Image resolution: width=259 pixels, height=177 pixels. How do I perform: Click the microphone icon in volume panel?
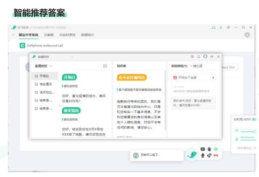[x=237, y=139]
